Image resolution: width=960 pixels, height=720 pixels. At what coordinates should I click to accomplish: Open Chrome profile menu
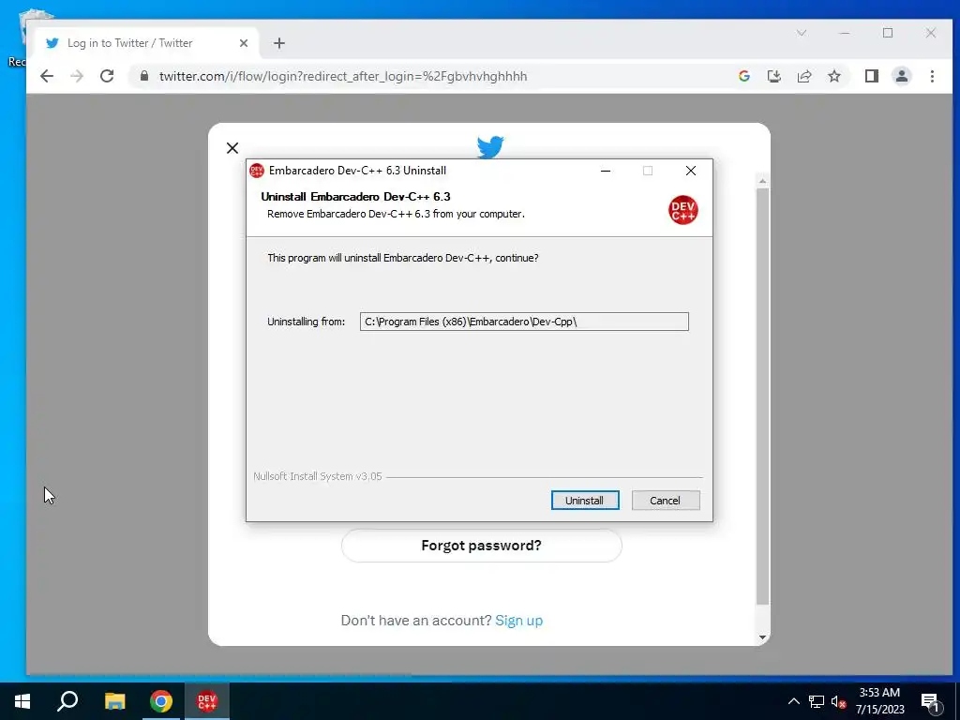[901, 76]
